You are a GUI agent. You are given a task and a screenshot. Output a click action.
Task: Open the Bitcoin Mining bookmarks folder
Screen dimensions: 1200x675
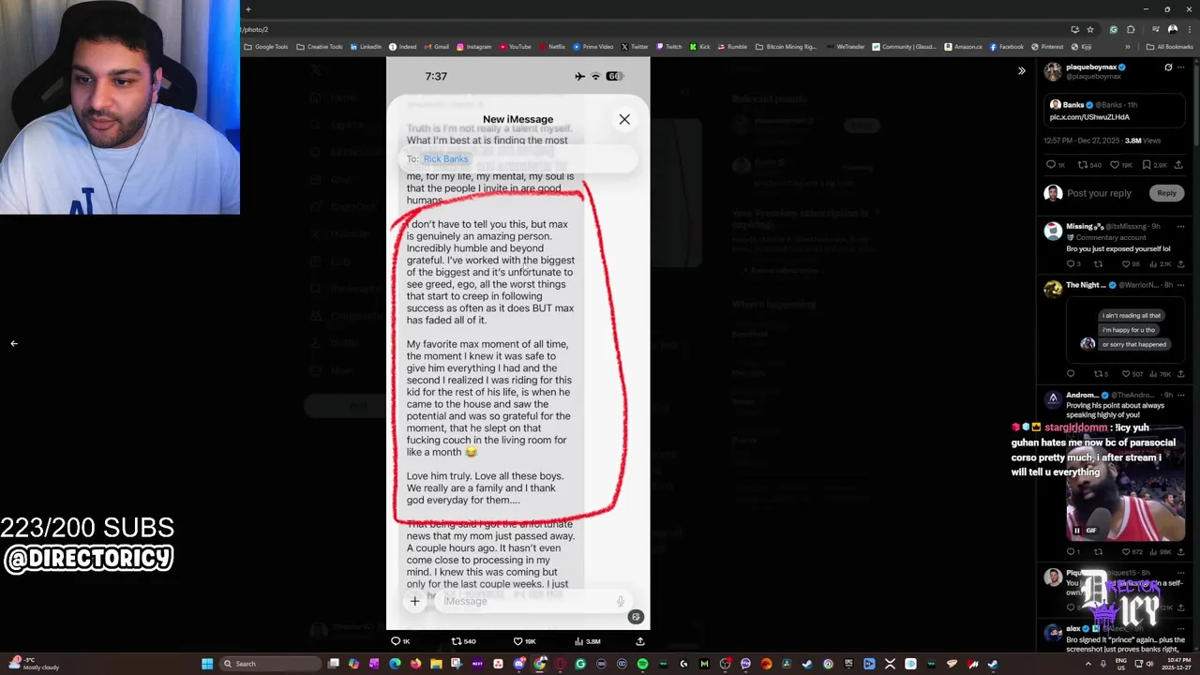click(787, 47)
